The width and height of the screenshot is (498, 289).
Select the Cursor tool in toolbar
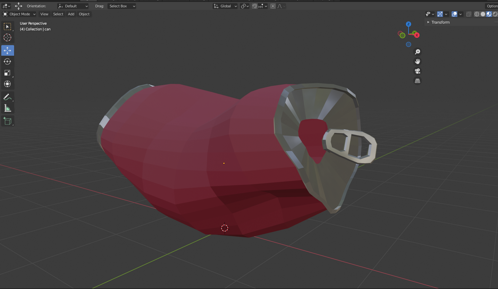point(7,37)
